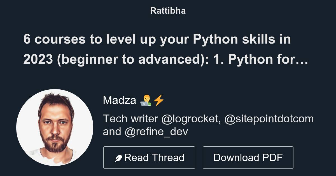The height and width of the screenshot is (176, 336).
Task: Click the word "and" before @refine_dev
Action: point(112,132)
